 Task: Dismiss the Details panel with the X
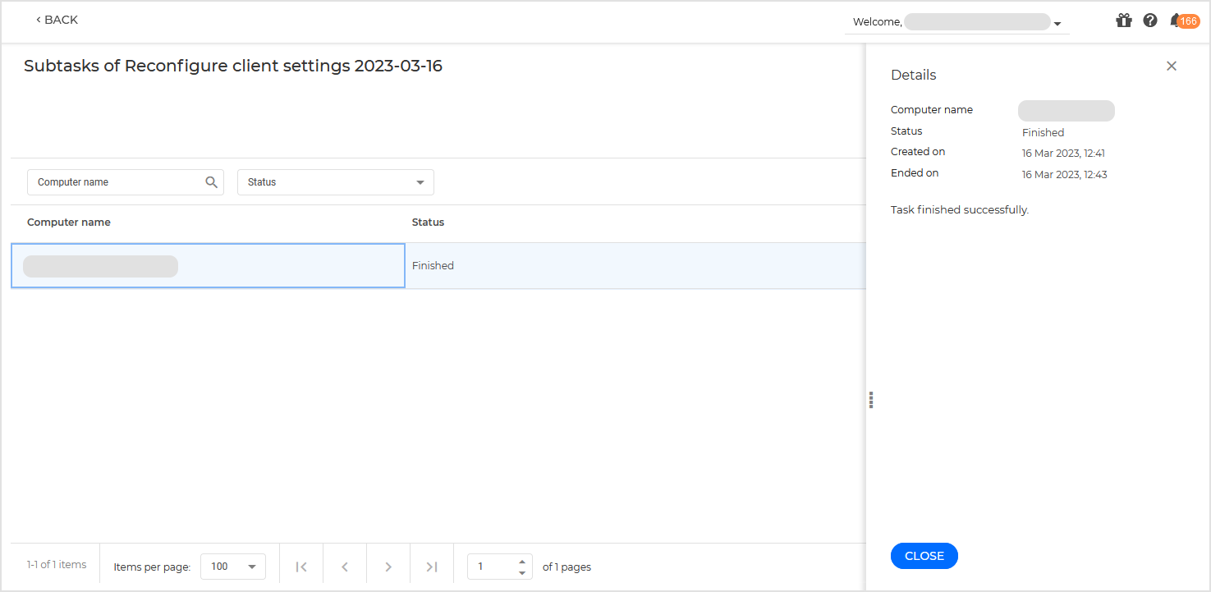[x=1172, y=66]
